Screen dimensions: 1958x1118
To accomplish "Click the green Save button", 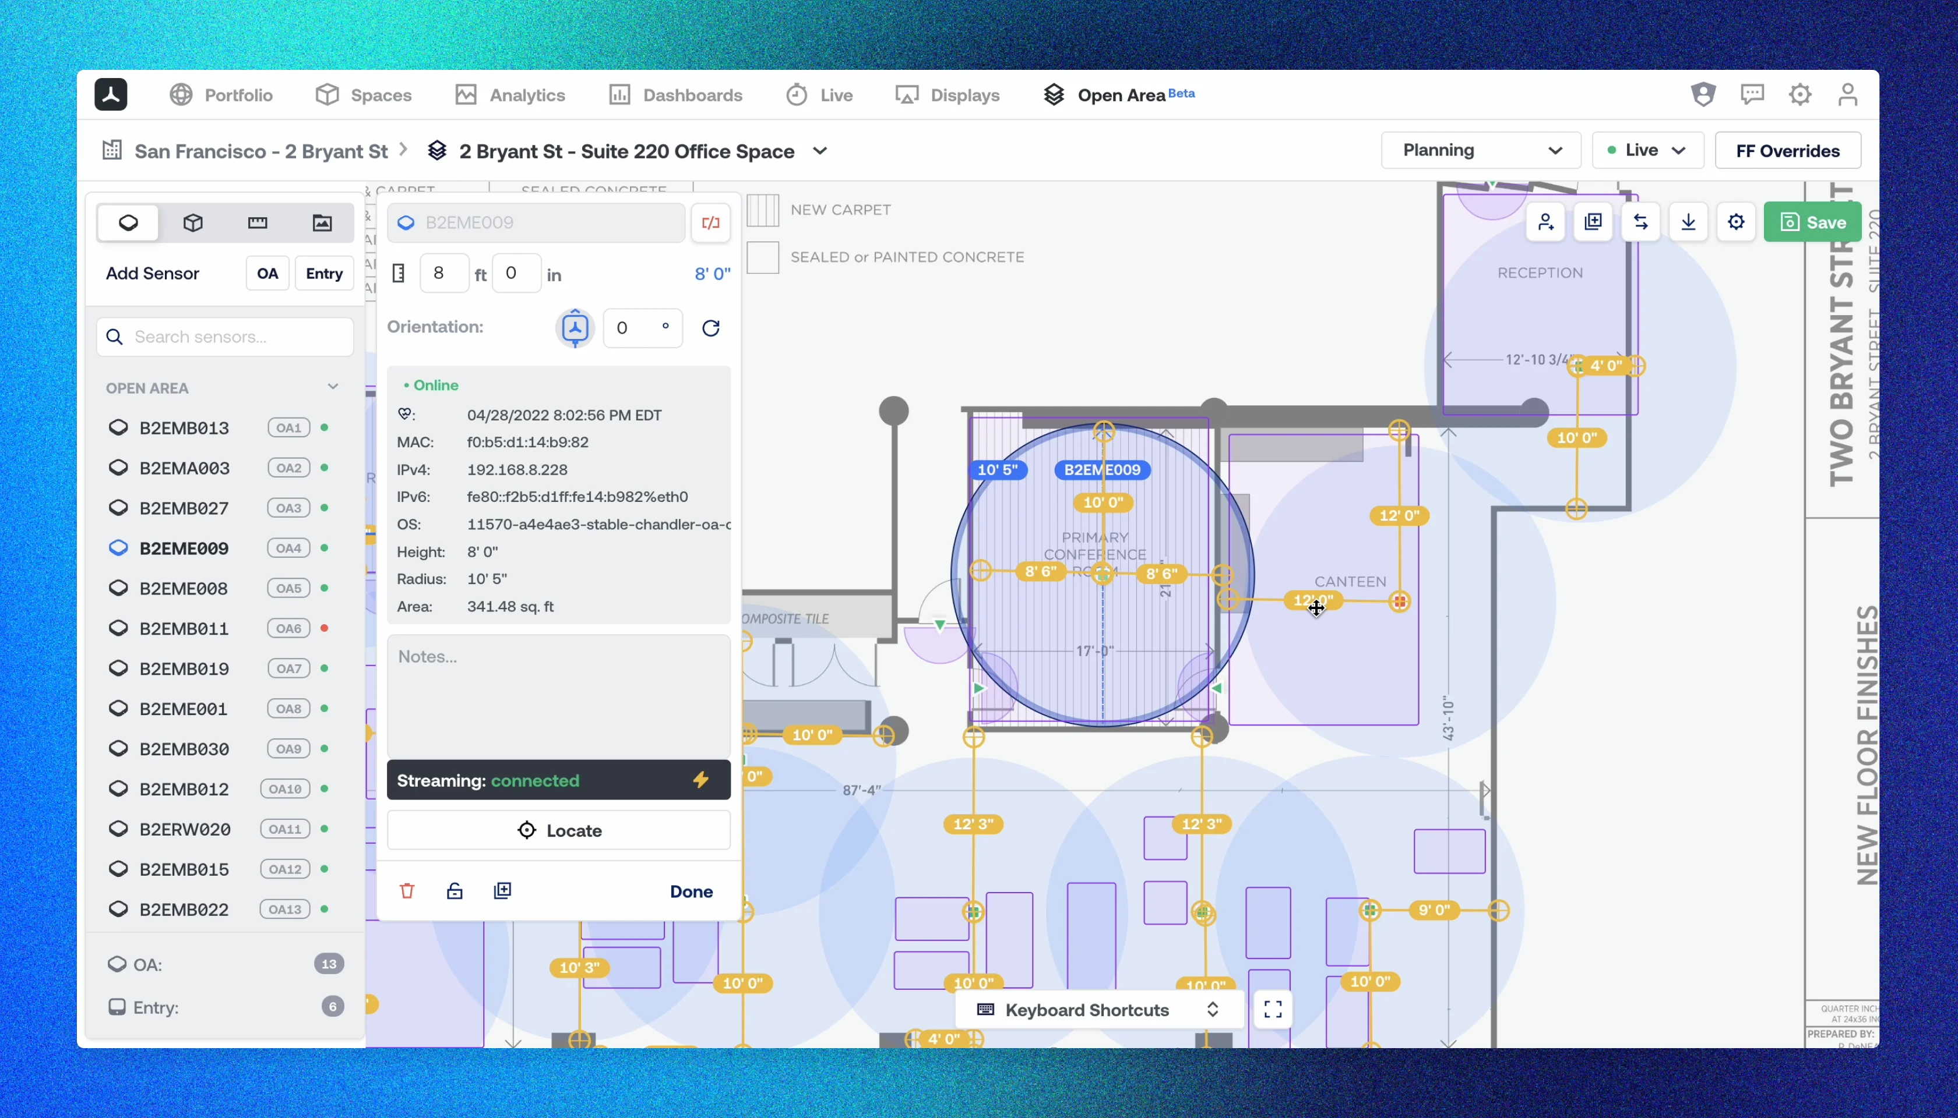I will coord(1812,222).
